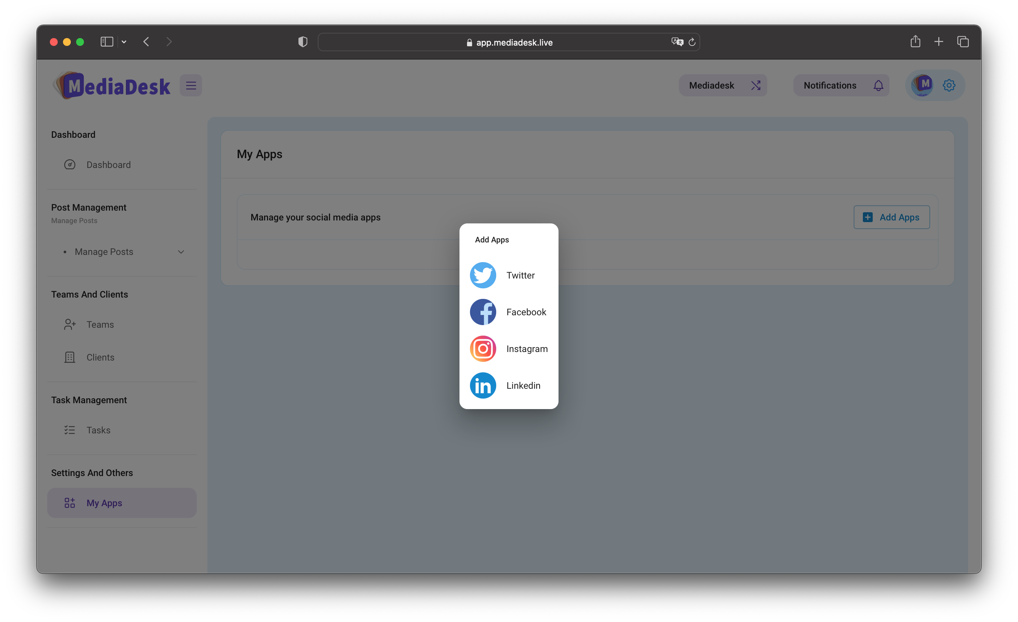
Task: Expand the Manage Posts chevron
Action: [181, 252]
